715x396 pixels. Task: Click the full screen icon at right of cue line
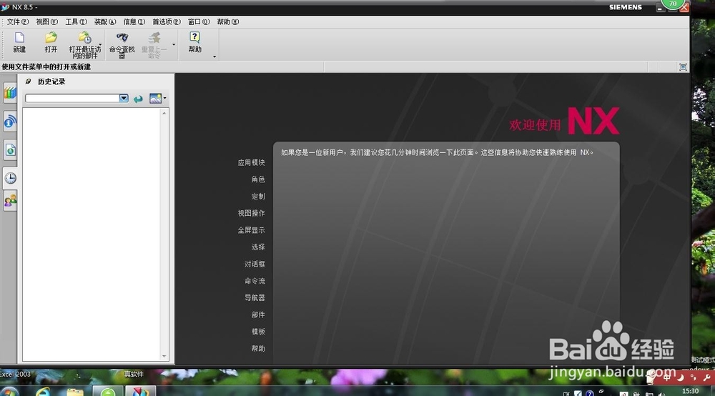coord(683,67)
